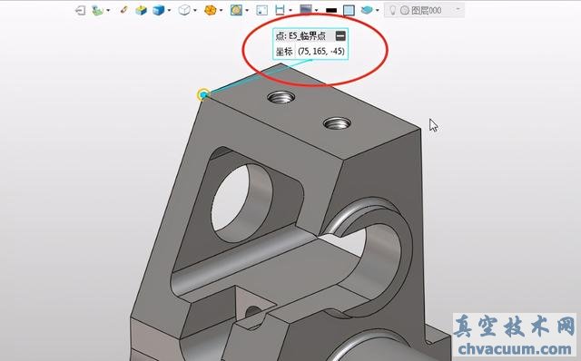Collapse the point info box minus button
This screenshot has height=361, width=581.
(340, 36)
